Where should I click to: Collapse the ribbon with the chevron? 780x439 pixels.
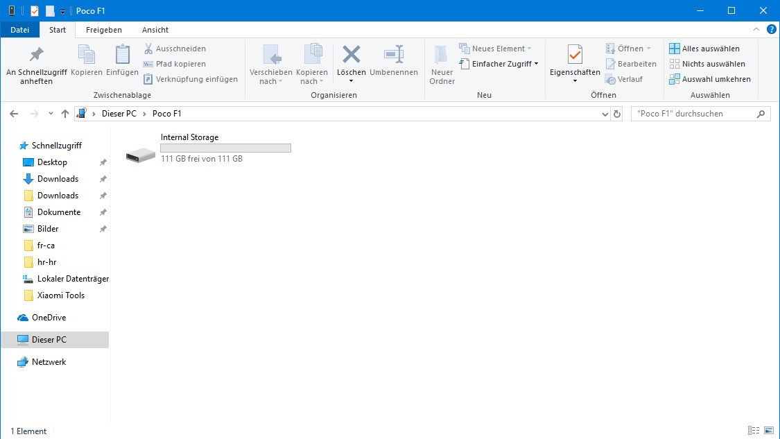[756, 29]
